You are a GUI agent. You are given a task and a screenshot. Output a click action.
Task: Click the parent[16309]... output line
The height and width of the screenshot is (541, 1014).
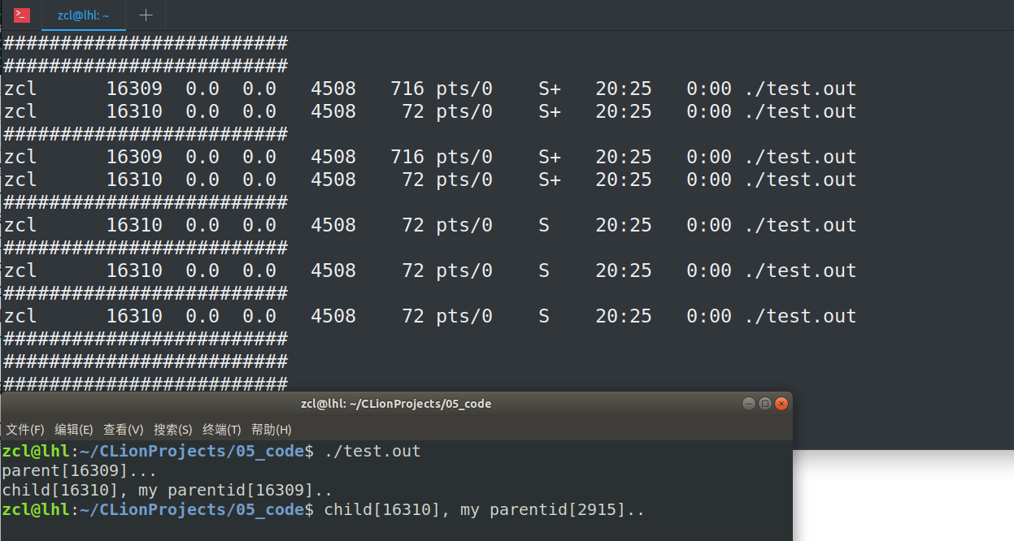[x=79, y=470]
